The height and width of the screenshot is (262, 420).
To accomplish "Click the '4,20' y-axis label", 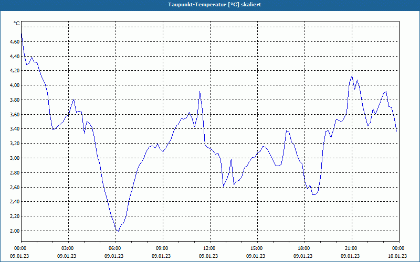I will (x=15, y=71).
